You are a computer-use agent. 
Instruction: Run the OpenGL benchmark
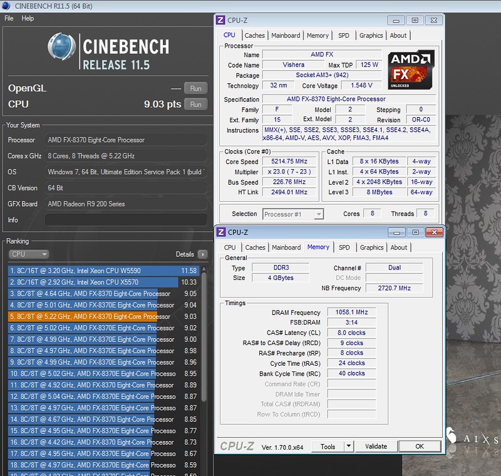[x=196, y=88]
